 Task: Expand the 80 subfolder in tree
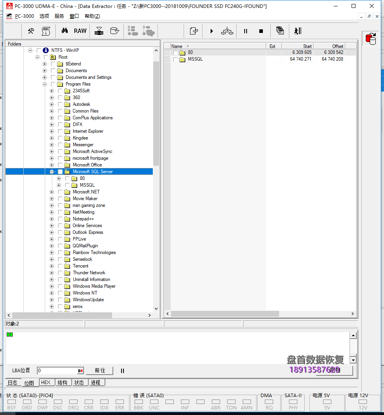coord(59,179)
